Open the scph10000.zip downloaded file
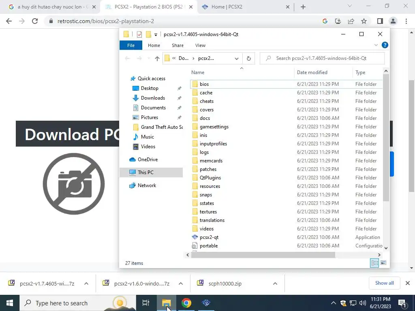The width and height of the screenshot is (415, 311). coord(225,283)
